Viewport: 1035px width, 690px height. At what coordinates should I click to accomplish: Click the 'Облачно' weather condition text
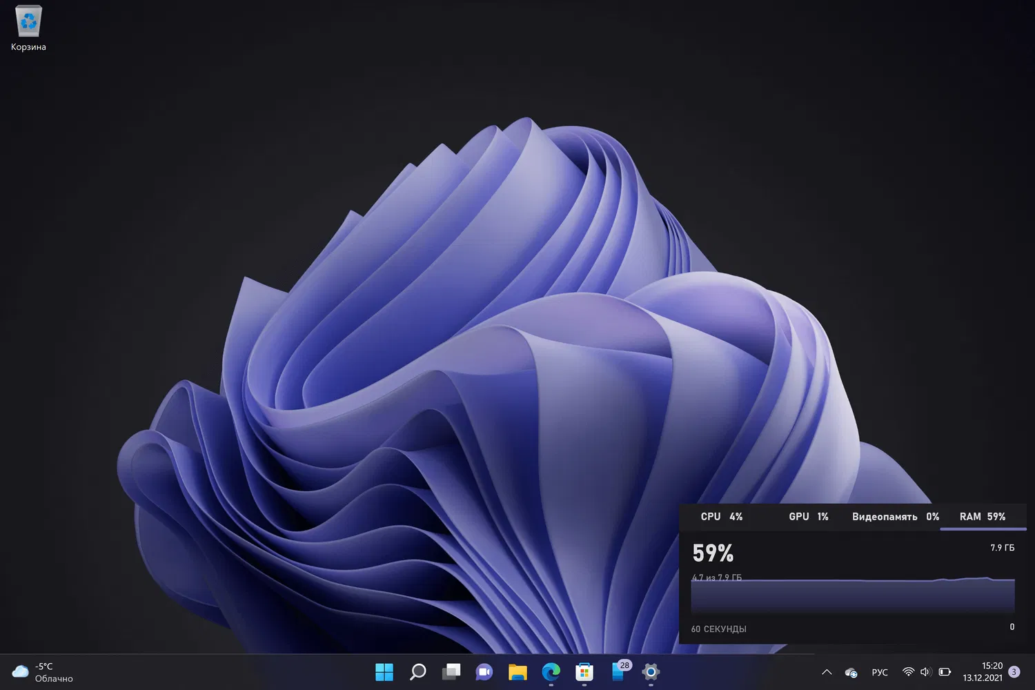coord(54,679)
